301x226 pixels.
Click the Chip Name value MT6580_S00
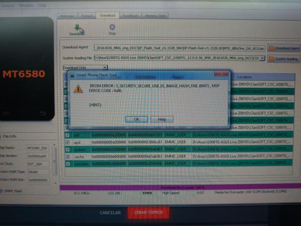tap(38, 148)
